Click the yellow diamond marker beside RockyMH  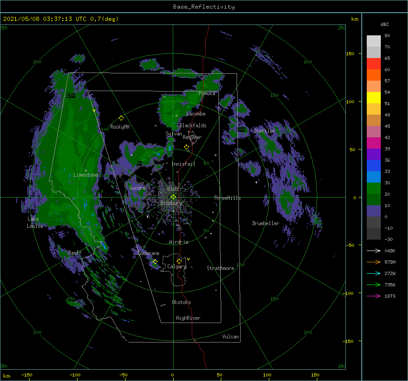click(121, 118)
